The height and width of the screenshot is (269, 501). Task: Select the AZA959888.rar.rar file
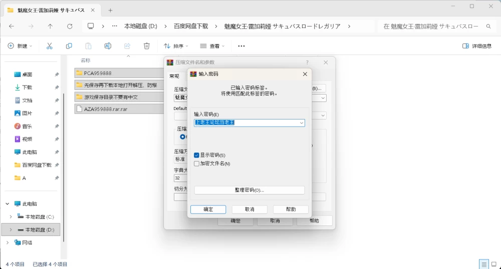[x=119, y=109]
